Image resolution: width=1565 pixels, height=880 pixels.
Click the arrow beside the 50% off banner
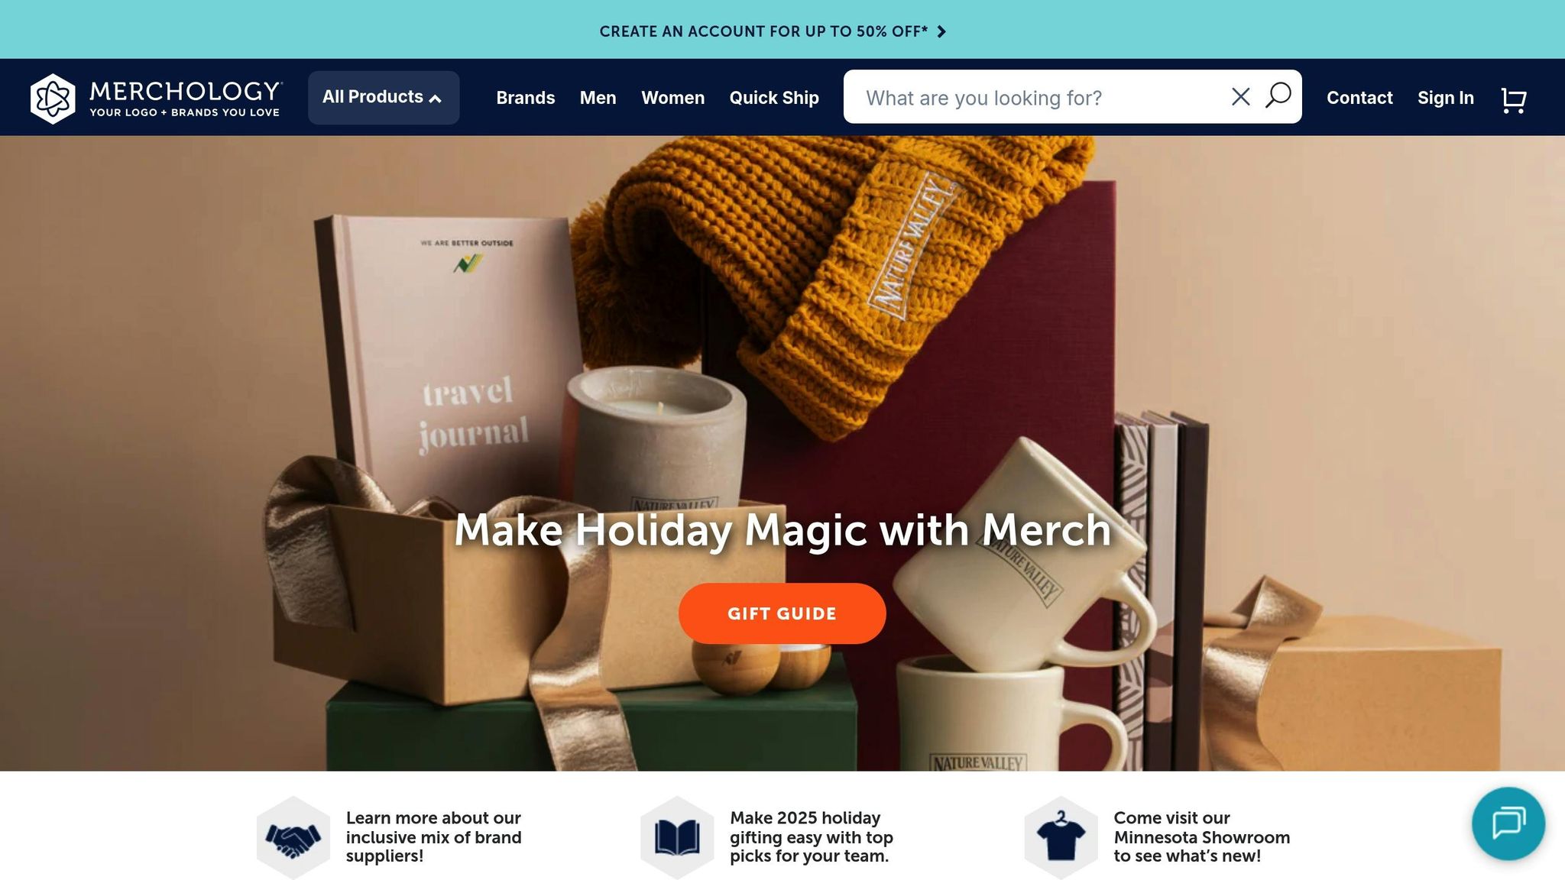pyautogui.click(x=941, y=31)
